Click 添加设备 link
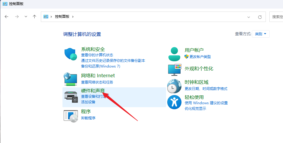The image size is (283, 143). click(88, 102)
